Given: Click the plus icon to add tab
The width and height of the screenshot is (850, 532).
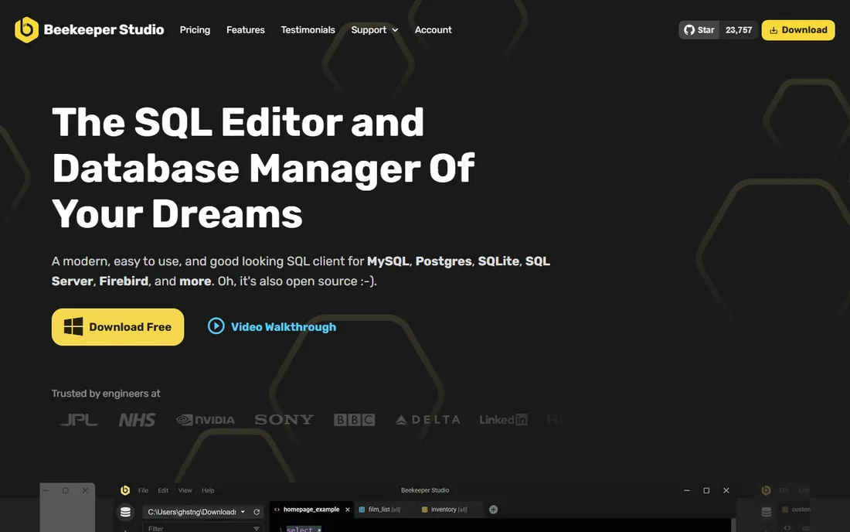Looking at the screenshot, I should (493, 510).
